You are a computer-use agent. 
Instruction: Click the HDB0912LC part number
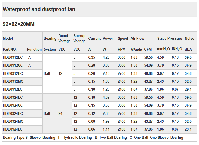point(13,89)
